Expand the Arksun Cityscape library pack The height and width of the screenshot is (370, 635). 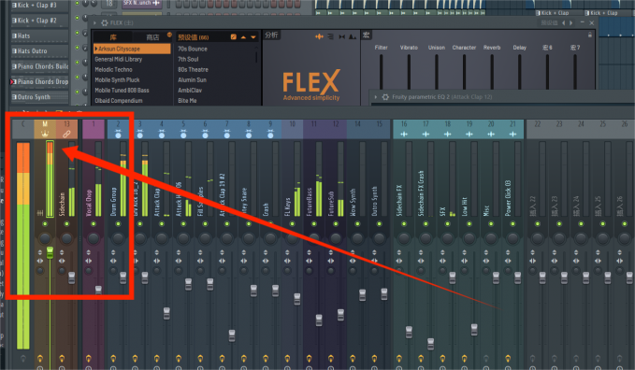(96, 49)
